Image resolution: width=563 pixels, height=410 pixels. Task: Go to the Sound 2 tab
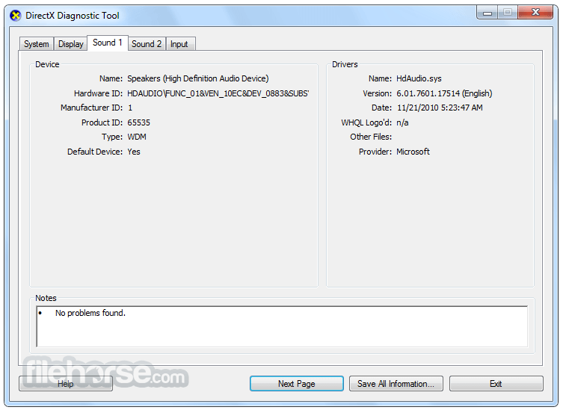(x=147, y=44)
